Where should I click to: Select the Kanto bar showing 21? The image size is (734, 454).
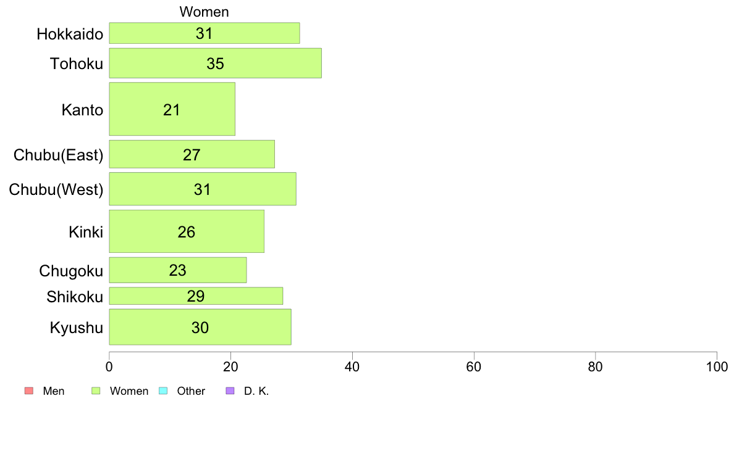pos(172,109)
